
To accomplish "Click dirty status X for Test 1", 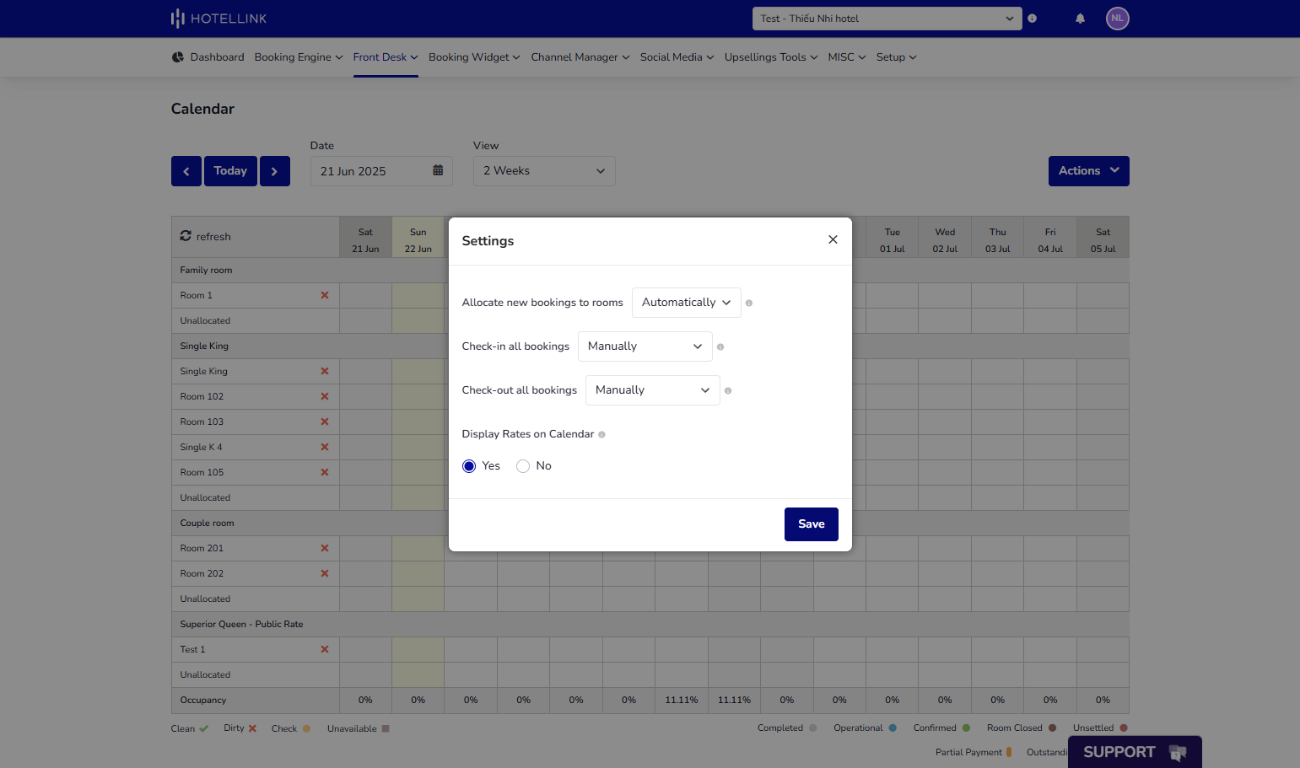I will point(325,649).
